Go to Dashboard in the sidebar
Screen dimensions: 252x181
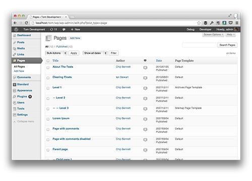(x=24, y=35)
